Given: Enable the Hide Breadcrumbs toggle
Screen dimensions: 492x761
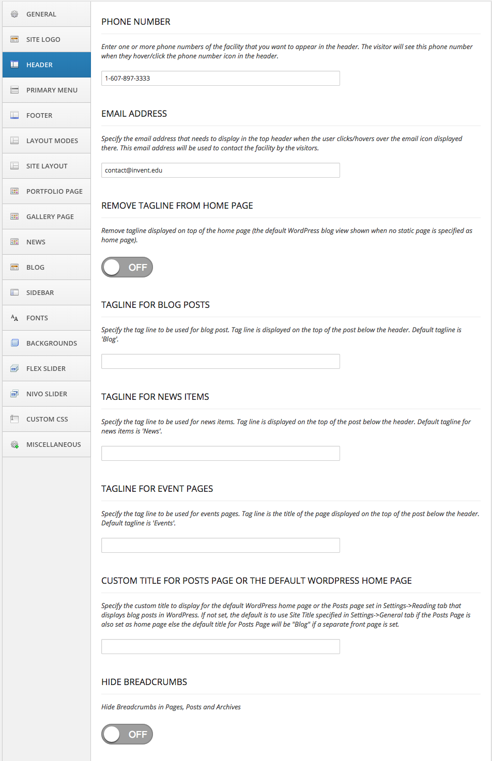Looking at the screenshot, I should [x=127, y=734].
